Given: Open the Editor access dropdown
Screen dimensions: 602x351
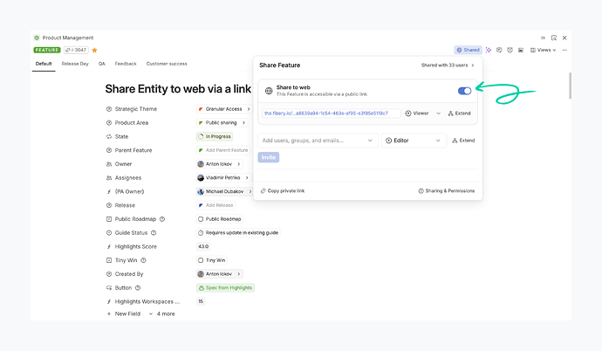Looking at the screenshot, I should (x=414, y=141).
